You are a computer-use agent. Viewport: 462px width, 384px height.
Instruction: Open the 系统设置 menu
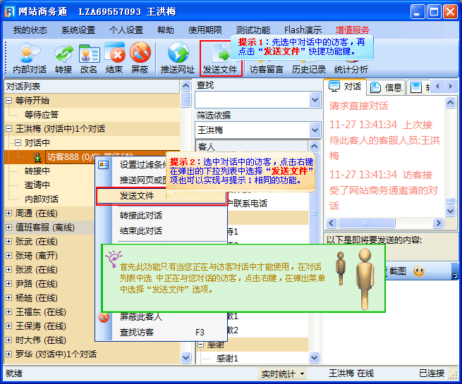coord(78,30)
